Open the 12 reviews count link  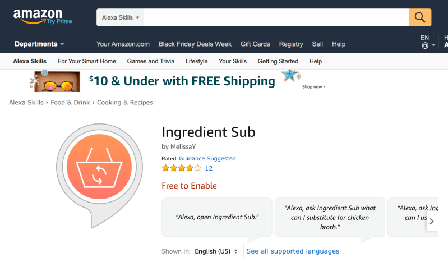(209, 168)
